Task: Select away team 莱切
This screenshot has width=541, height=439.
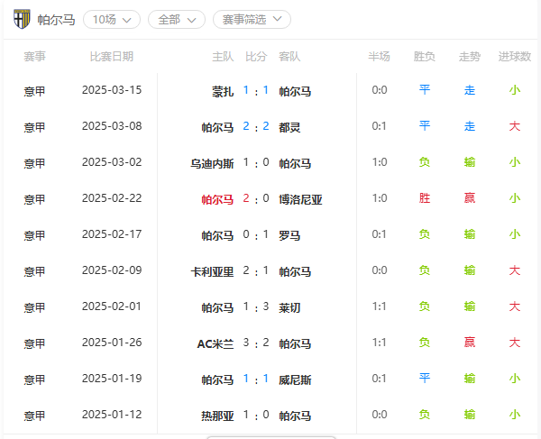Action: 289,307
